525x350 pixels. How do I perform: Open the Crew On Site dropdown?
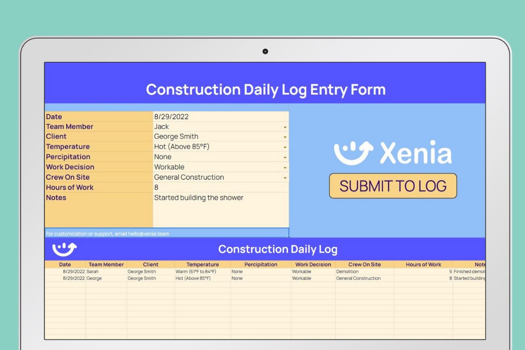coord(286,177)
